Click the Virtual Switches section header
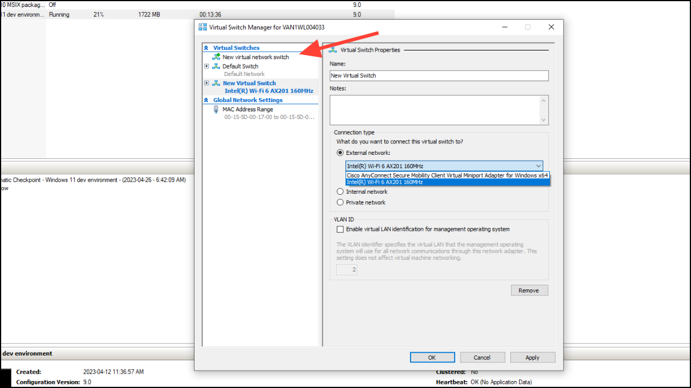691x388 pixels. click(x=236, y=48)
